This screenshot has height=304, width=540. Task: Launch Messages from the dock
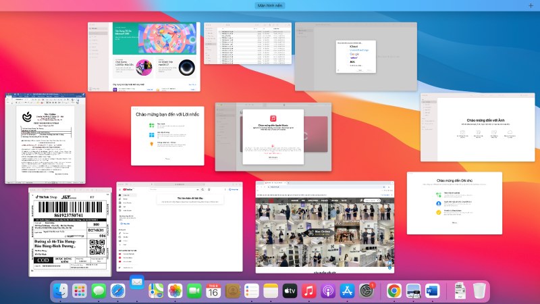click(99, 291)
